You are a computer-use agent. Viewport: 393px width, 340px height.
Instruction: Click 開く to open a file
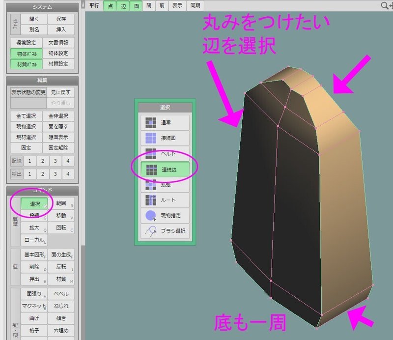coord(34,19)
